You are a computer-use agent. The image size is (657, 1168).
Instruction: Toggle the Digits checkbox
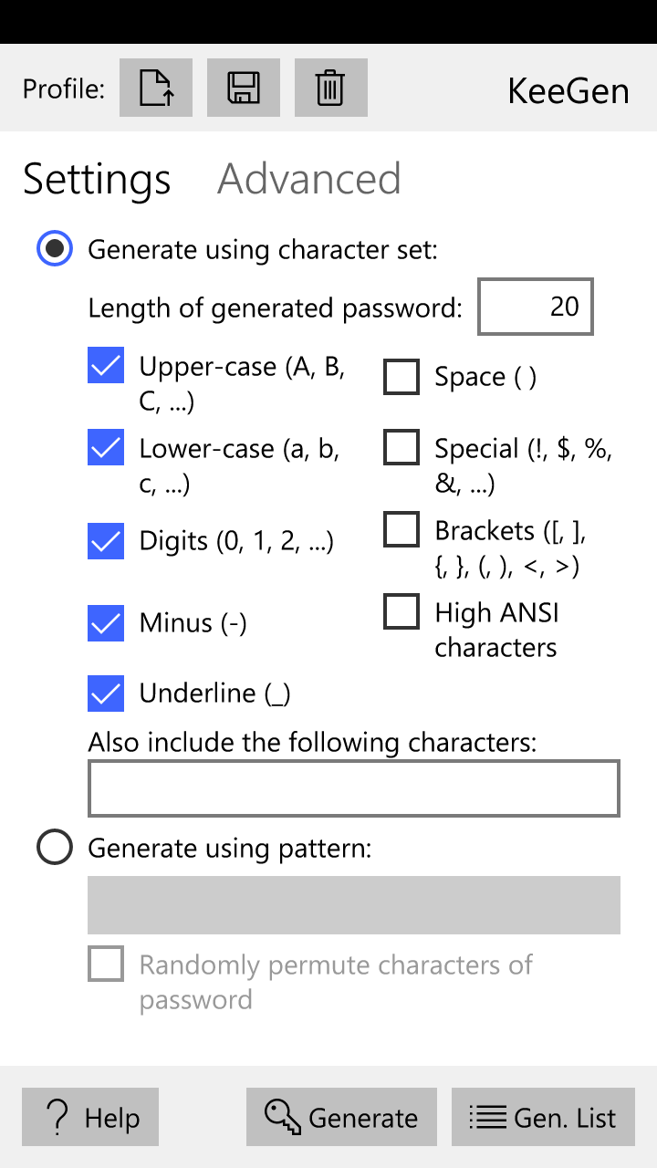pos(107,541)
